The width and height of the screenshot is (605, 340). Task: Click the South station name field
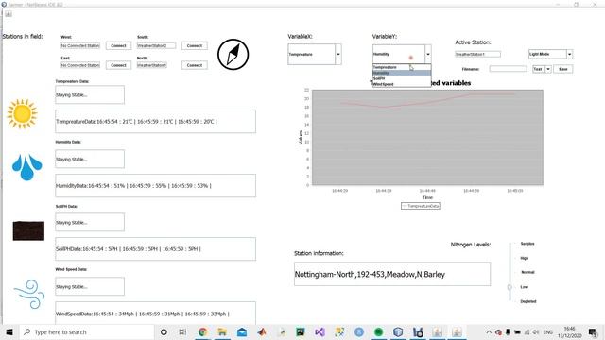(x=156, y=45)
